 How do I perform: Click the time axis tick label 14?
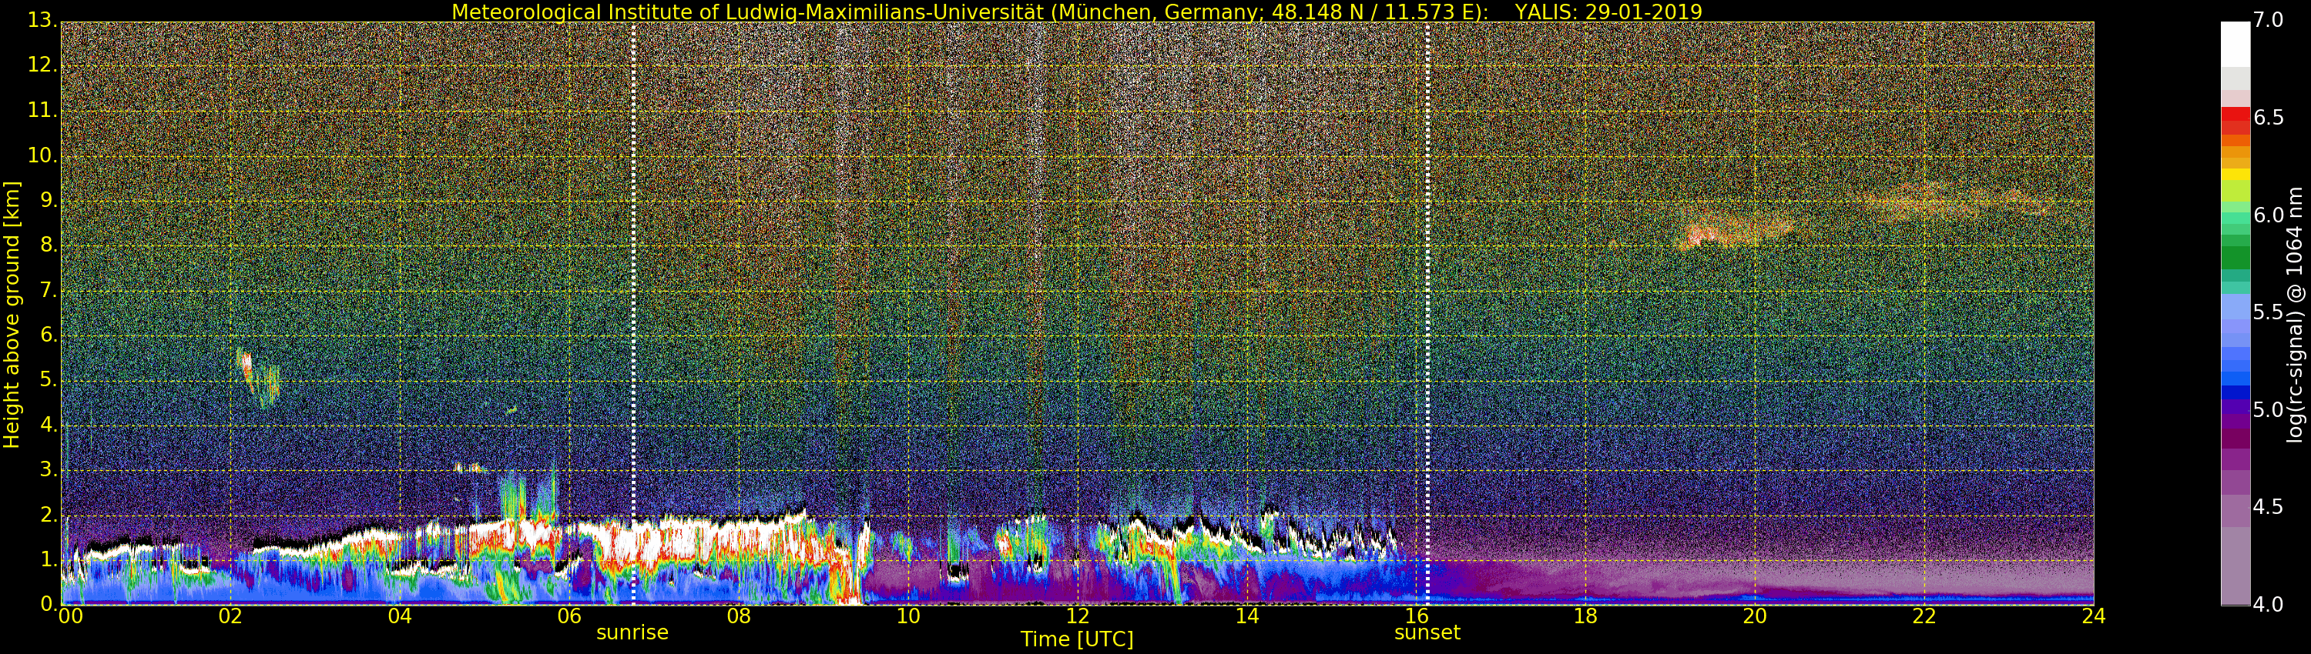pos(1247,616)
